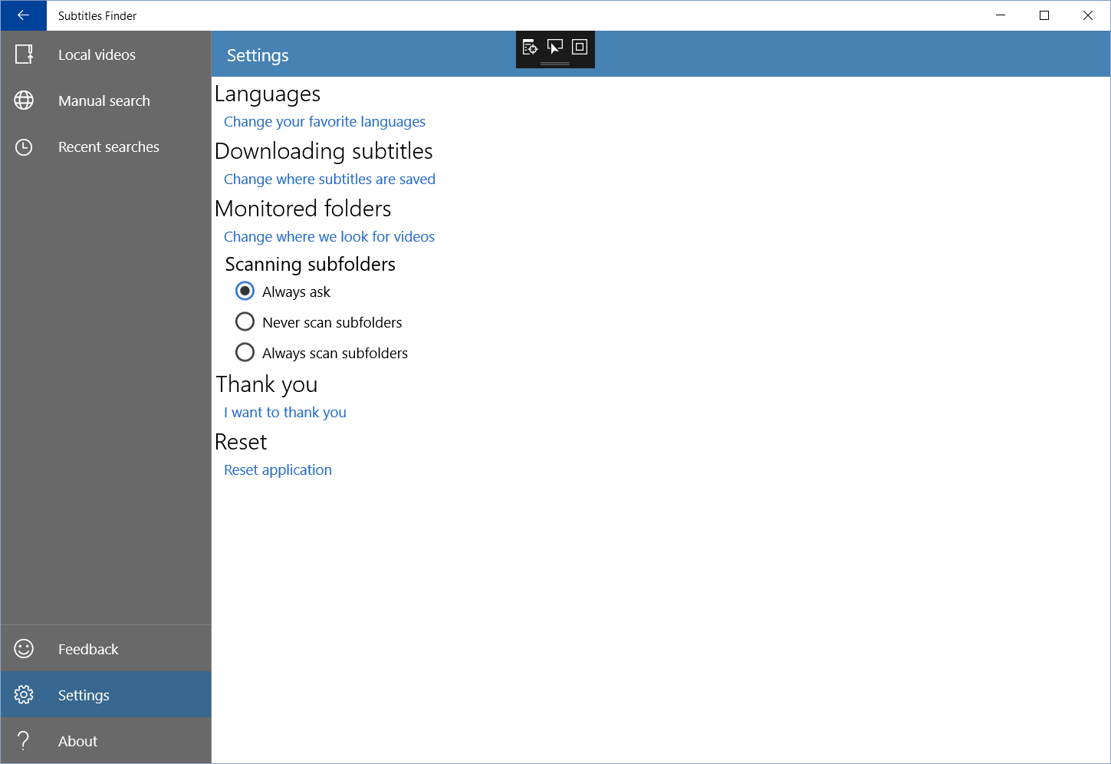Select the Always ask radio option
This screenshot has height=764, width=1111.
pyautogui.click(x=284, y=291)
